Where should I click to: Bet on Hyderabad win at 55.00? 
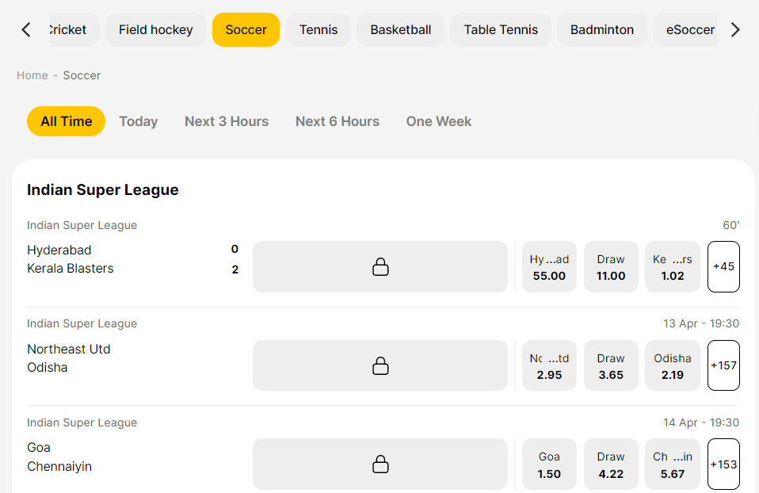[x=549, y=266]
